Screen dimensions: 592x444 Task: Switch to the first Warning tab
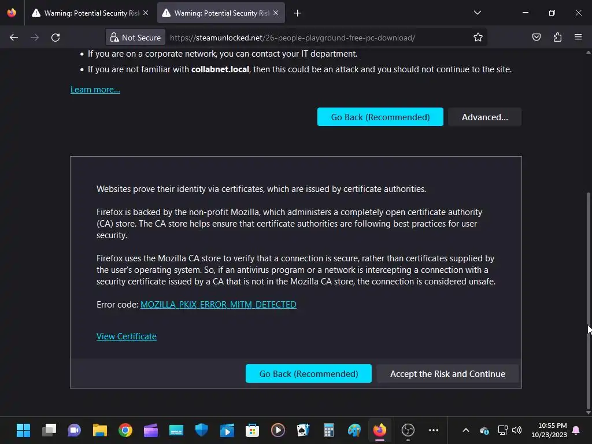(x=90, y=13)
